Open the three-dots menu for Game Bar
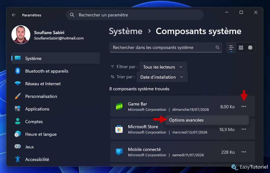 [x=243, y=106]
